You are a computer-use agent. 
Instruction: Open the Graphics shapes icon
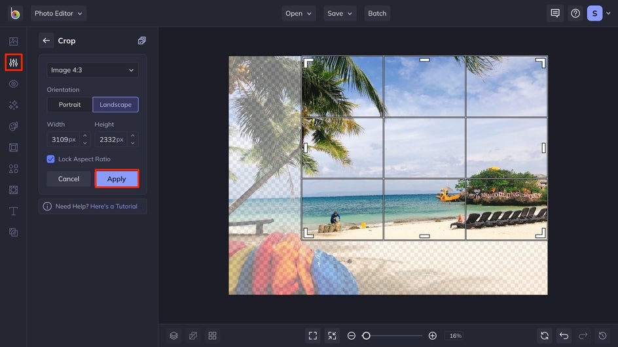[x=13, y=169]
